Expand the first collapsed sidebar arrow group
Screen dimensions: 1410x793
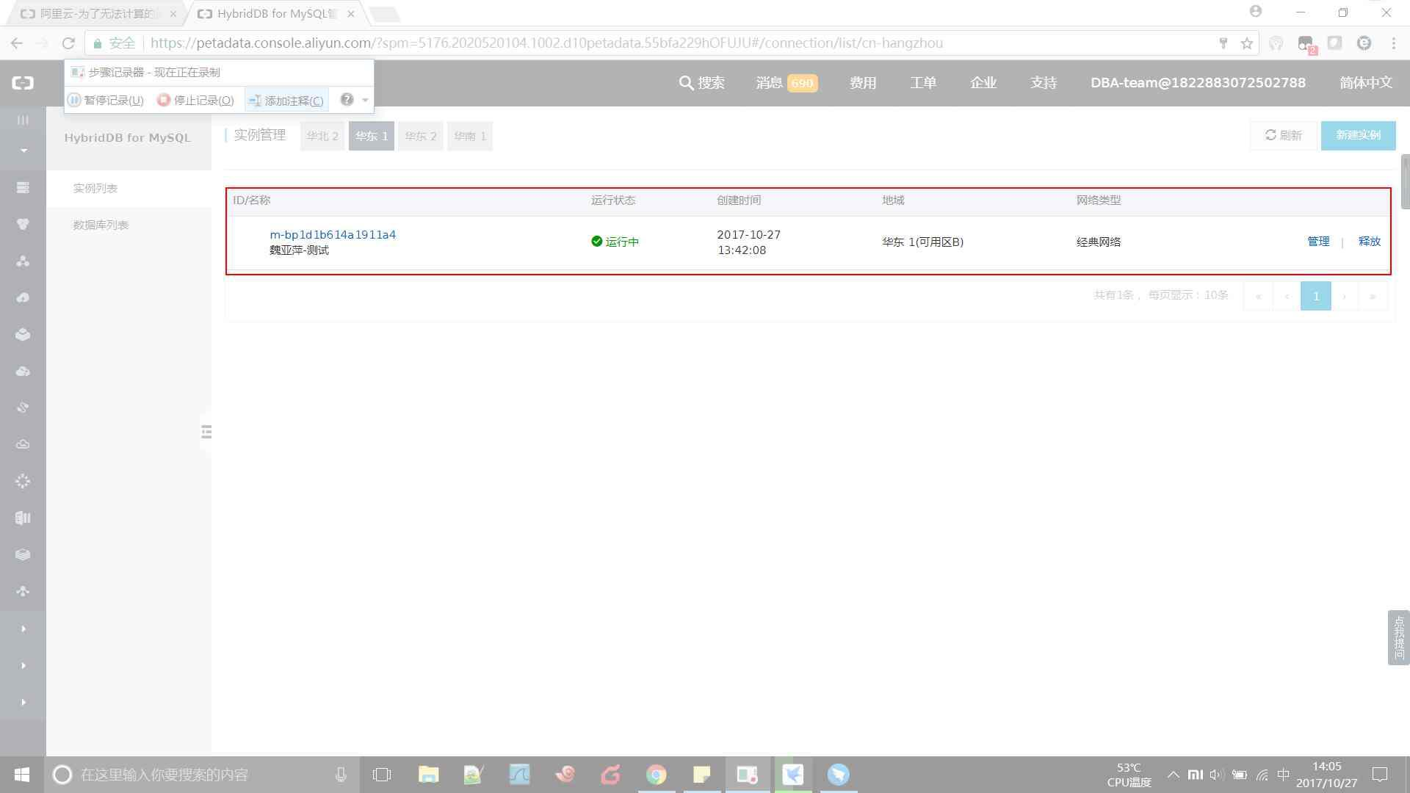(x=23, y=629)
